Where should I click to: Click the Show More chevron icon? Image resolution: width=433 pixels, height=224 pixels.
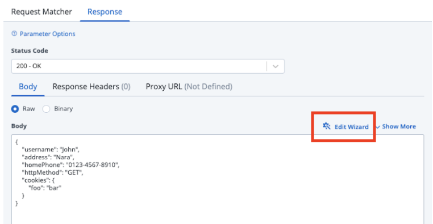[378, 127]
